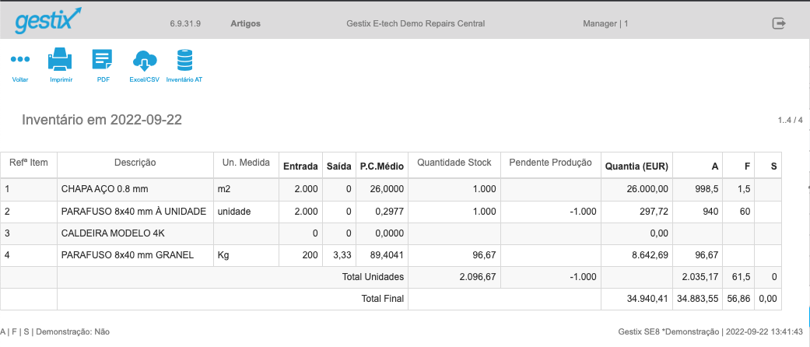
Task: Click the Quantia (EUR) column header
Action: point(636,166)
